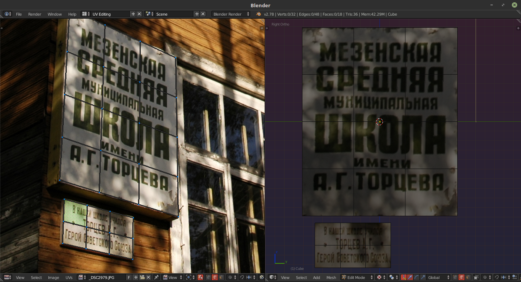Delete the UV Editing screen layout

pos(139,14)
